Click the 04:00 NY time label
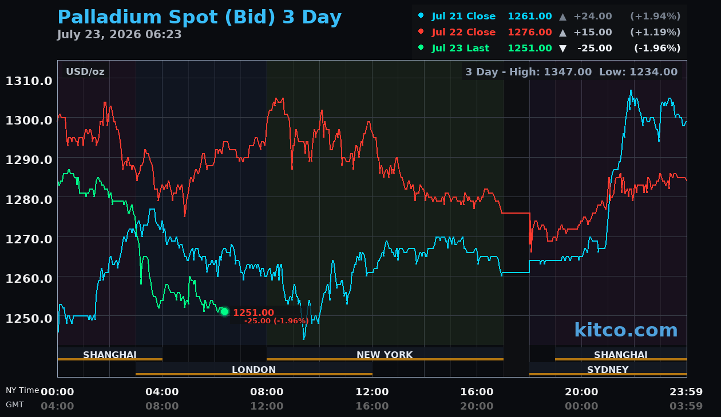721x417 pixels. point(162,392)
